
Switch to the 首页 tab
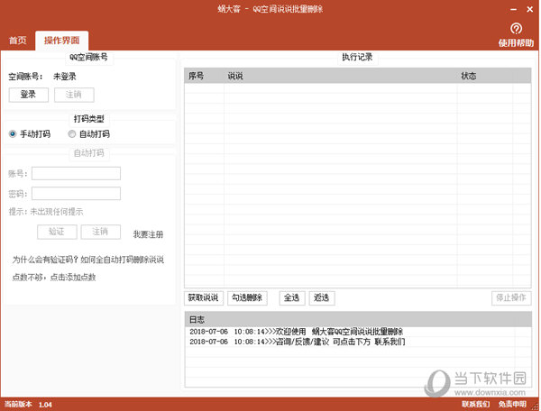pos(18,41)
